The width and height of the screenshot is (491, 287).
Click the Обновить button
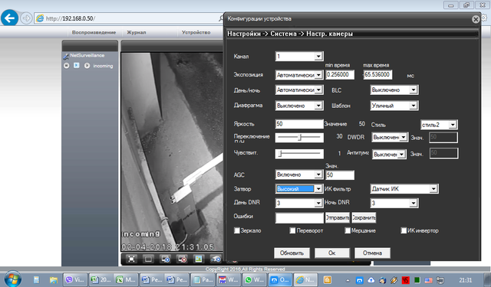[x=292, y=253]
